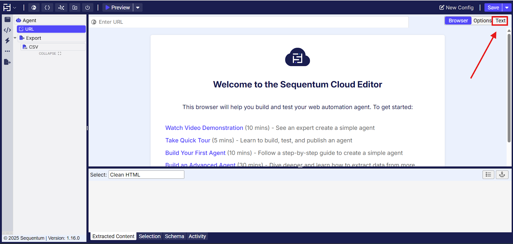The image size is (513, 244).
Task: Click the Welcome to the Sequentum Cloud Editor heading
Action: click(298, 84)
